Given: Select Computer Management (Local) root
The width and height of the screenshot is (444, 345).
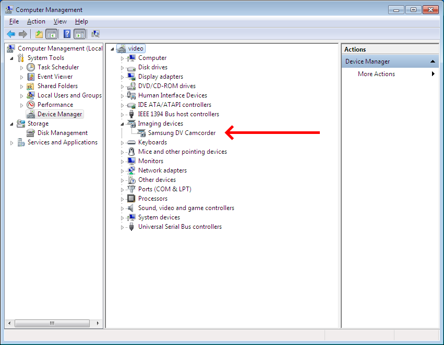Looking at the screenshot, I should (x=60, y=48).
